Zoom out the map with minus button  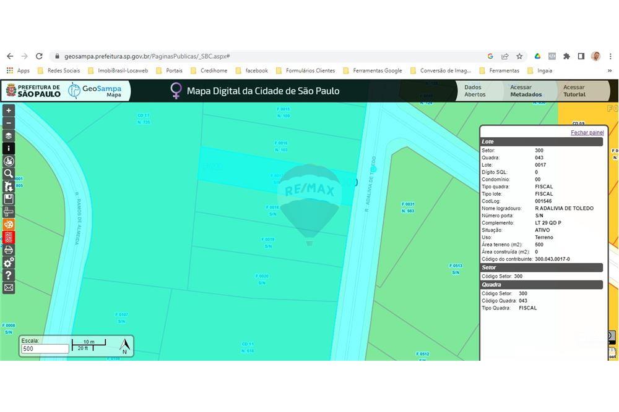click(9, 123)
